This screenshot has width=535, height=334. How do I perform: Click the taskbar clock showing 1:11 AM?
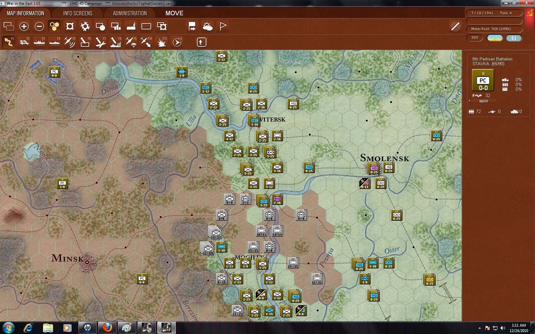coord(518,328)
